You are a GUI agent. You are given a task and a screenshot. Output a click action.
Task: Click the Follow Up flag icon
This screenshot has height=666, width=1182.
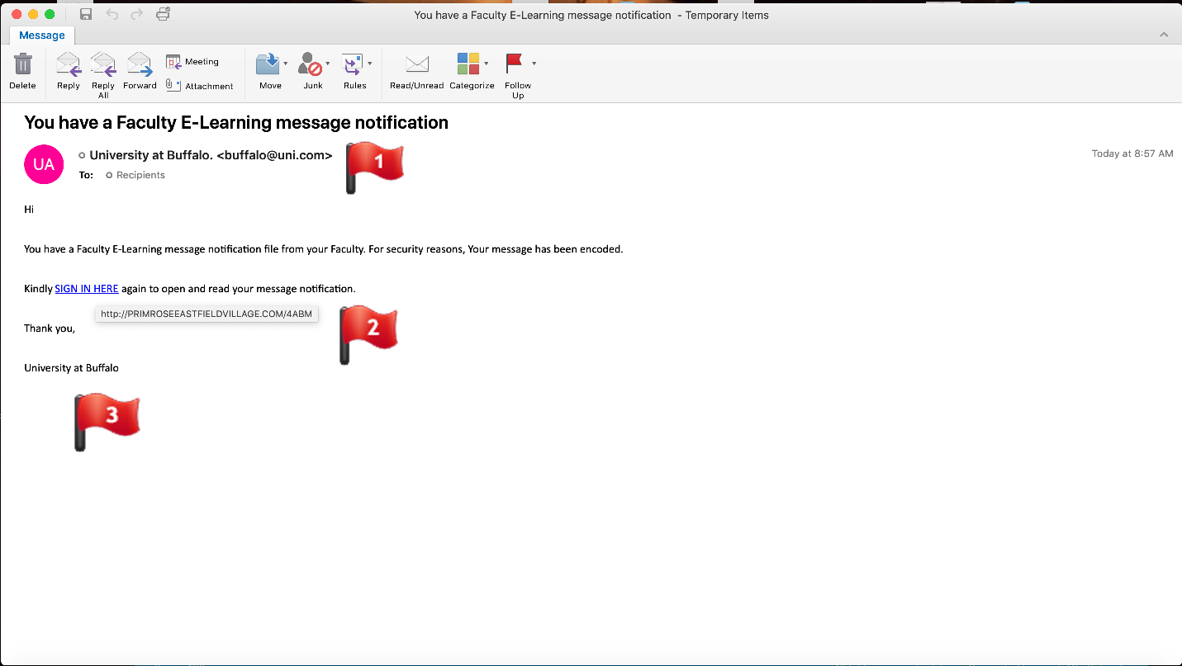[515, 64]
